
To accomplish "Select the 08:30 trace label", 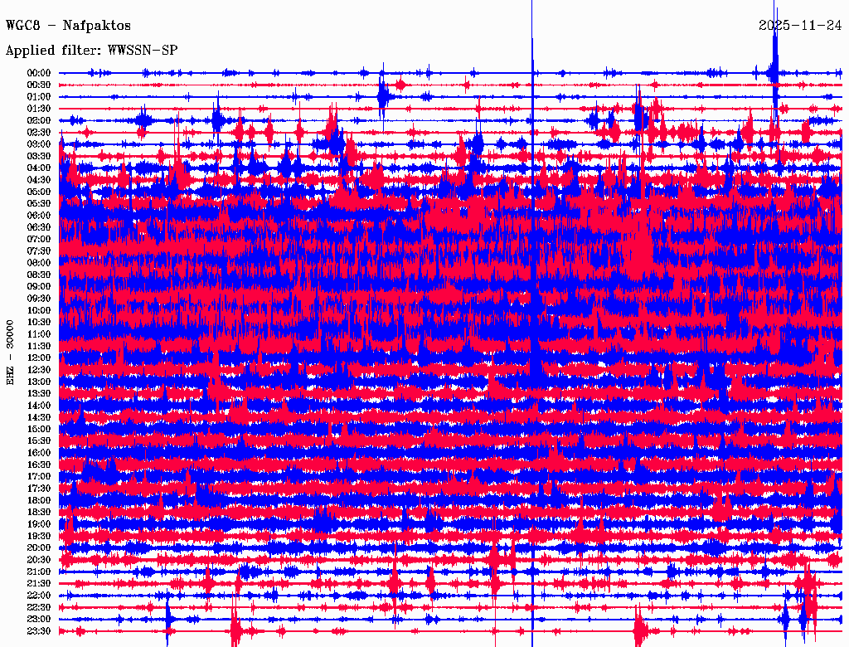I will coord(39,275).
